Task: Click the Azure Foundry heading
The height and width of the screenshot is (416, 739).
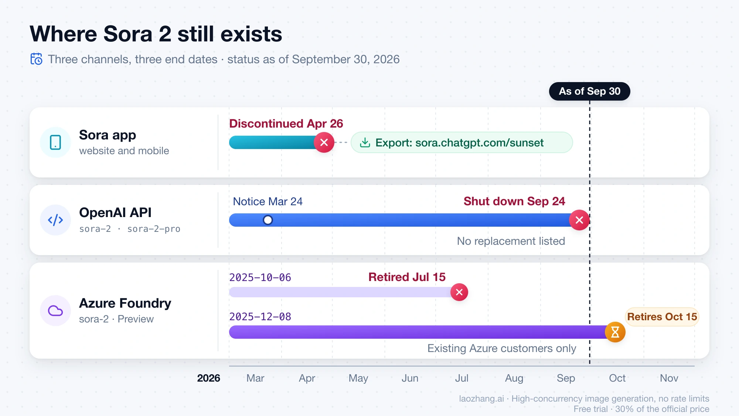Action: point(125,303)
